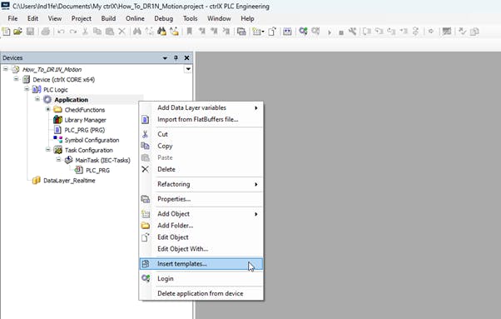
Task: Click the Start play arrow toolbar icon
Action: [x=330, y=32]
